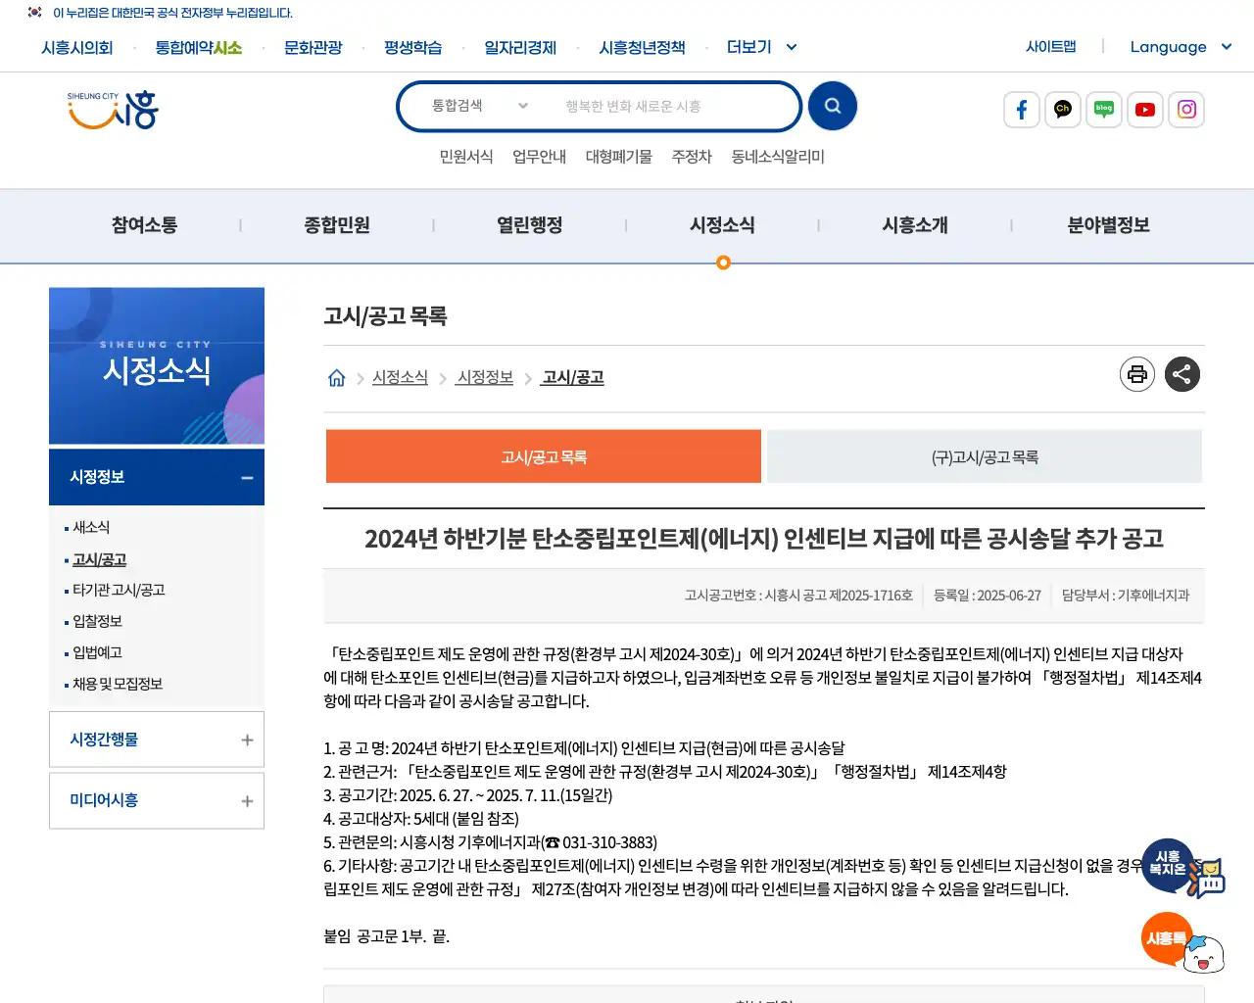Viewport: 1254px width, 1003px height.
Task: Open the 시흥톡 floating mascot icon
Action: coord(1183,942)
